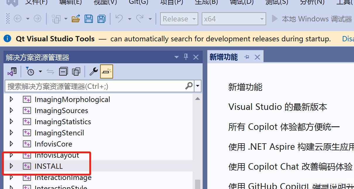Image resolution: width=354 pixels, height=189 pixels.
Task: Click the Navigate Forward toolbar icon
Action: coord(37,19)
